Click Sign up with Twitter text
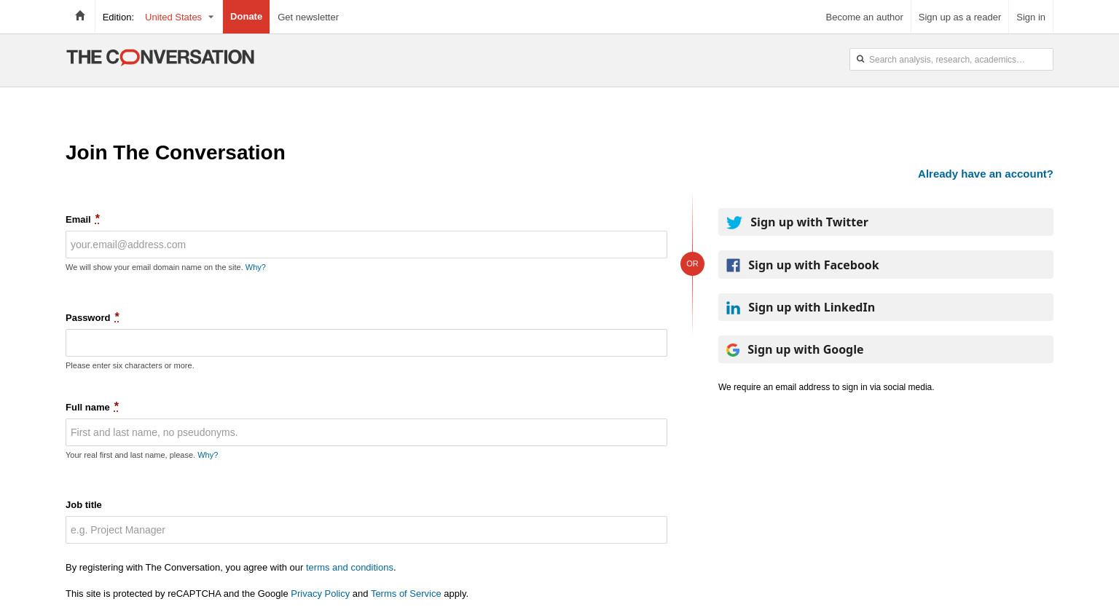This screenshot has width=1119, height=607. (809, 223)
